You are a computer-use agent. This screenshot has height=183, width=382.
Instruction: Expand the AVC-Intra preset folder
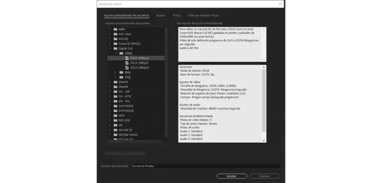[x=109, y=34]
